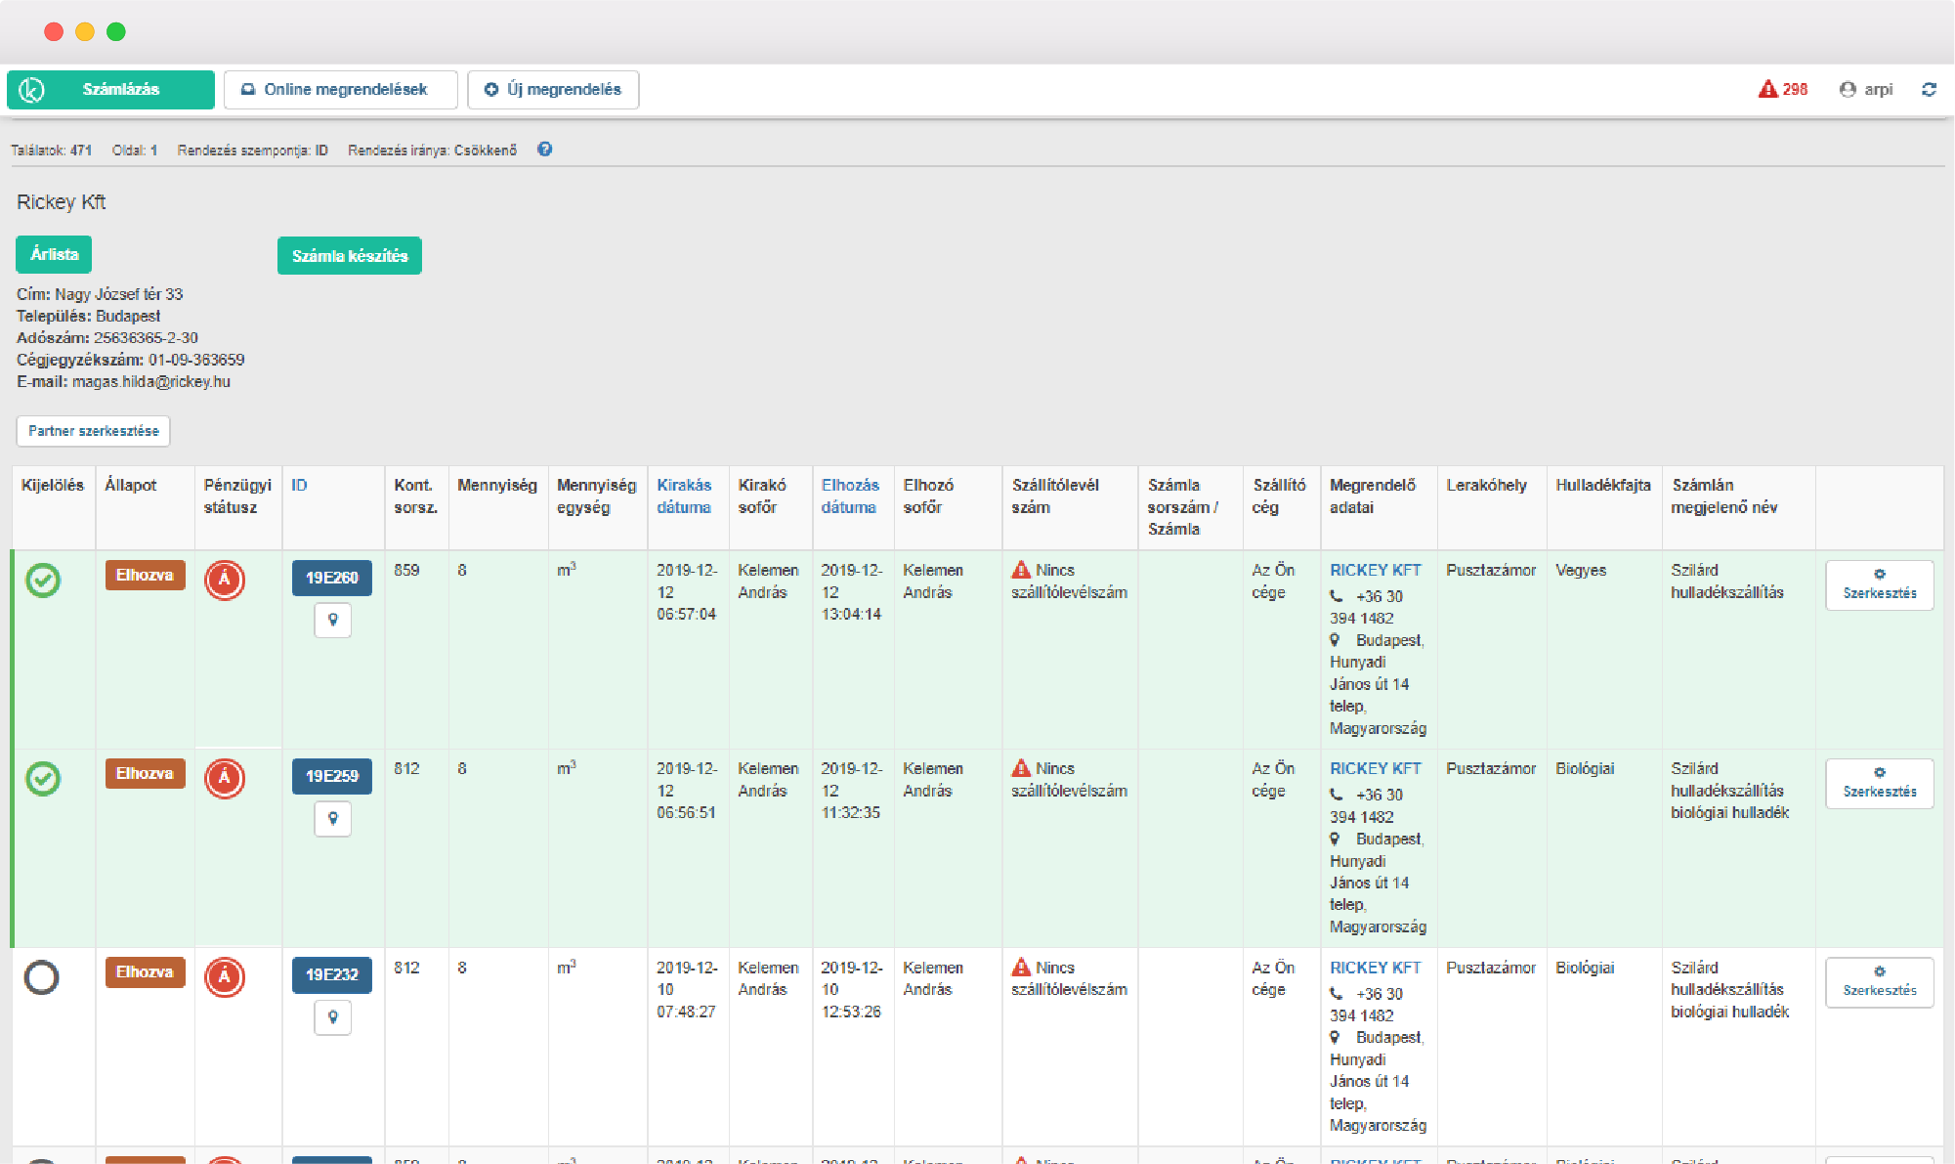Image resolution: width=1955 pixels, height=1164 pixels.
Task: Click the blue help question mark icon
Action: [544, 150]
